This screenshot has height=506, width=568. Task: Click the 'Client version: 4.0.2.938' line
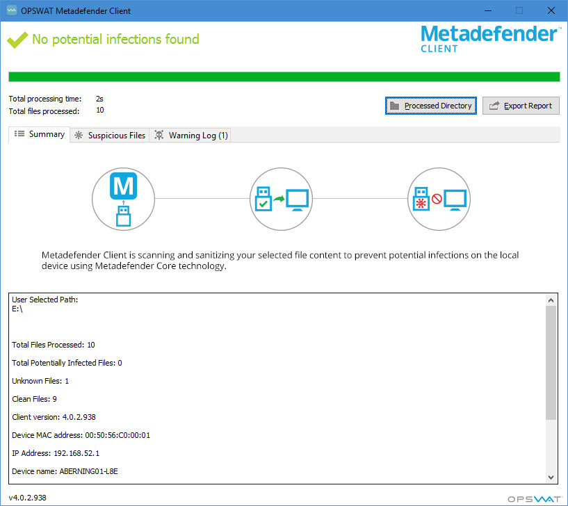54,417
